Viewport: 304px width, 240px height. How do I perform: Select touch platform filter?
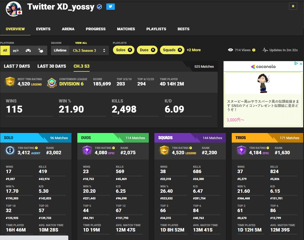point(40,50)
